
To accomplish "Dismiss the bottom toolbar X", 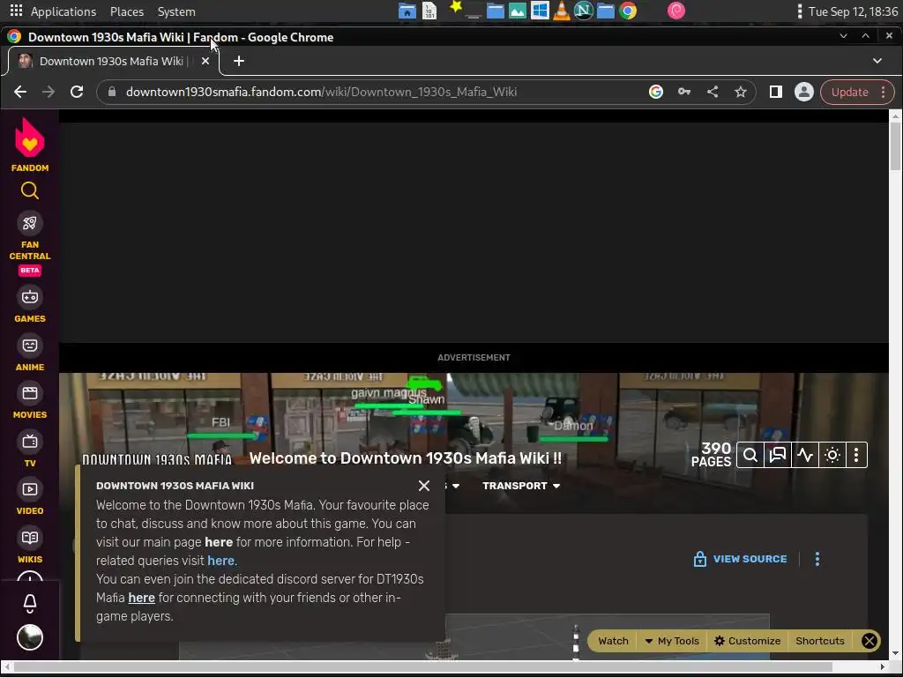I will tap(869, 641).
